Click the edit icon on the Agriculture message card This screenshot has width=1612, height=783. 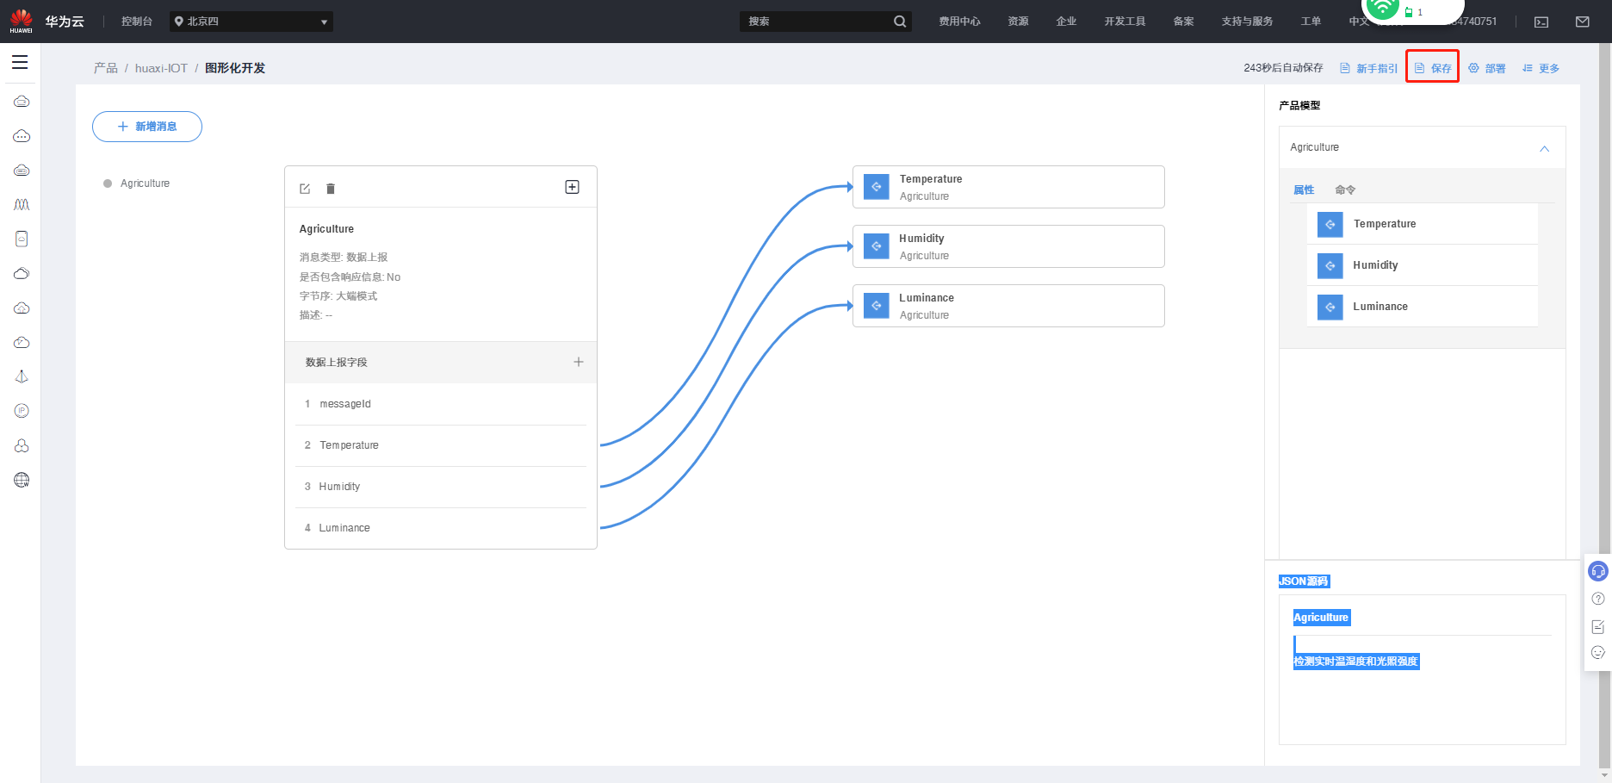click(305, 189)
